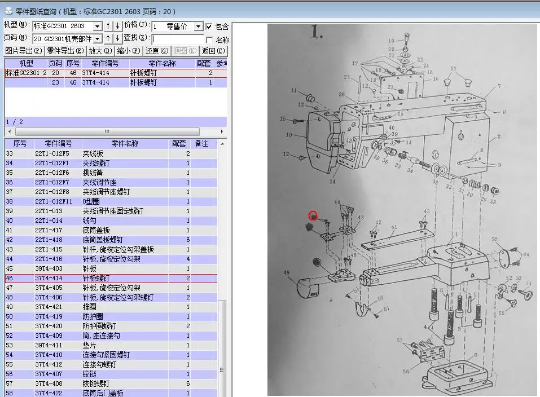Click the window title bar app icon
The height and width of the screenshot is (397, 540).
click(x=8, y=11)
